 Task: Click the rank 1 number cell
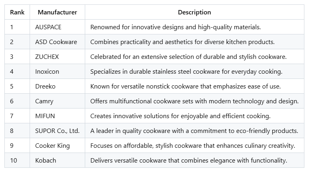click(12, 27)
